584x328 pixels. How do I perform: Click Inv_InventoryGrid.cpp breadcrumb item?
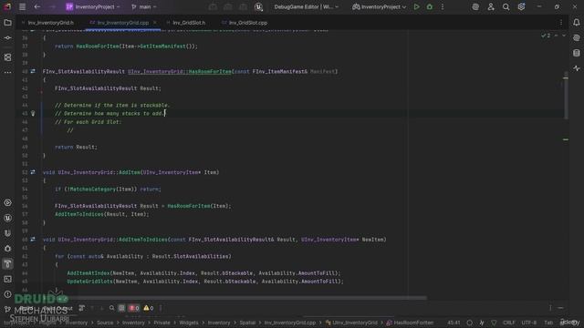tap(290, 323)
